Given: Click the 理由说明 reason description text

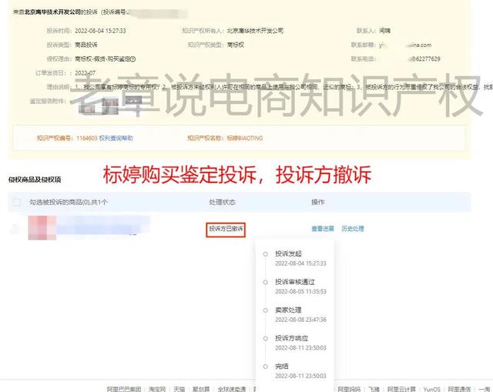Looking at the screenshot, I should click(x=283, y=87).
